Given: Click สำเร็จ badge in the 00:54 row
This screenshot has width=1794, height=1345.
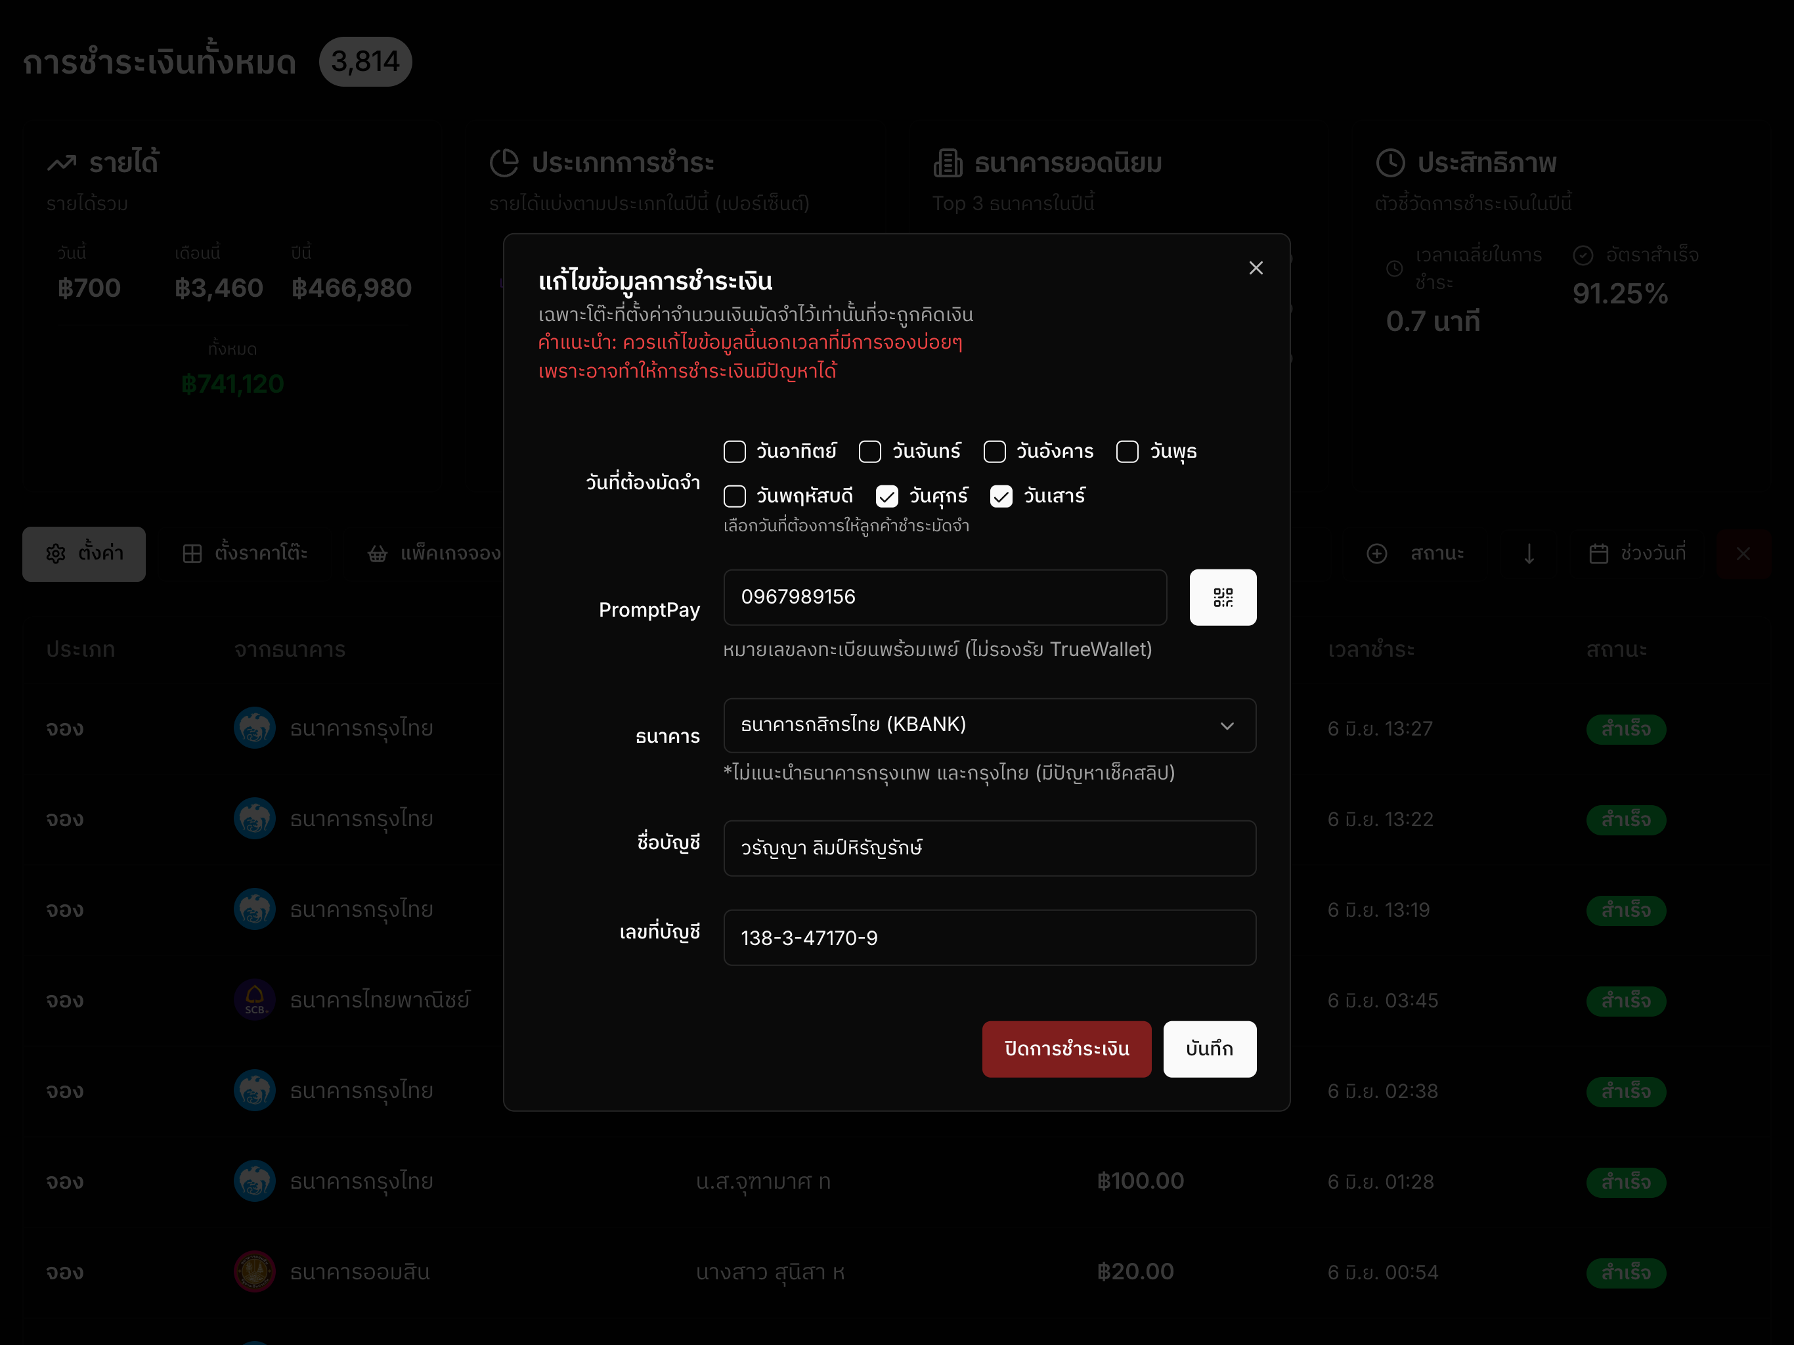Looking at the screenshot, I should [1625, 1273].
